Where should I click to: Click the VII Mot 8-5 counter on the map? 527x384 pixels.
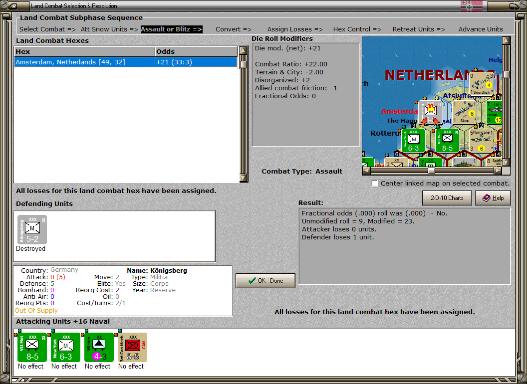click(447, 141)
